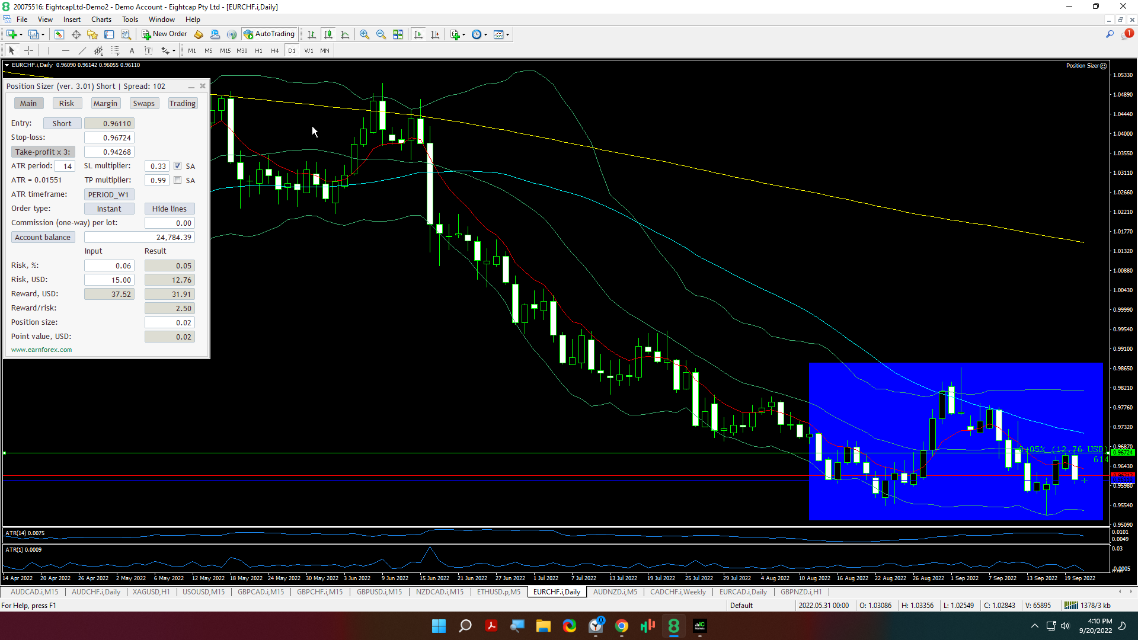The image size is (1138, 640).
Task: Click the ATR period input field
Action: pos(65,166)
